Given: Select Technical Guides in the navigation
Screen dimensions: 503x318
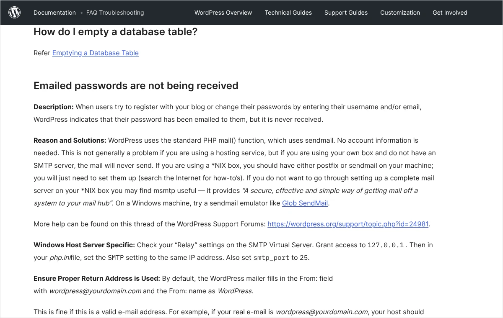Looking at the screenshot, I should (288, 13).
